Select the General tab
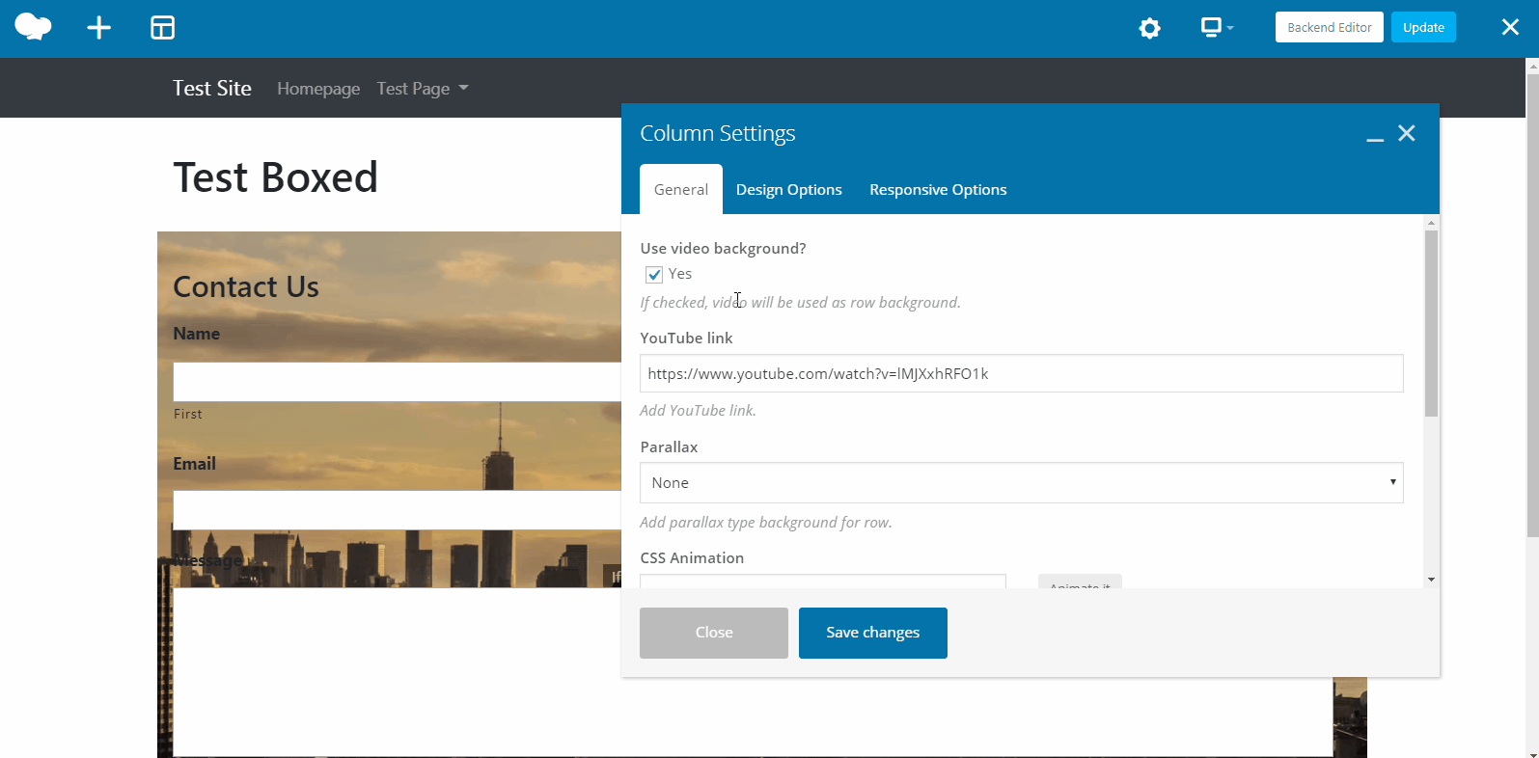The width and height of the screenshot is (1539, 758). tap(680, 190)
